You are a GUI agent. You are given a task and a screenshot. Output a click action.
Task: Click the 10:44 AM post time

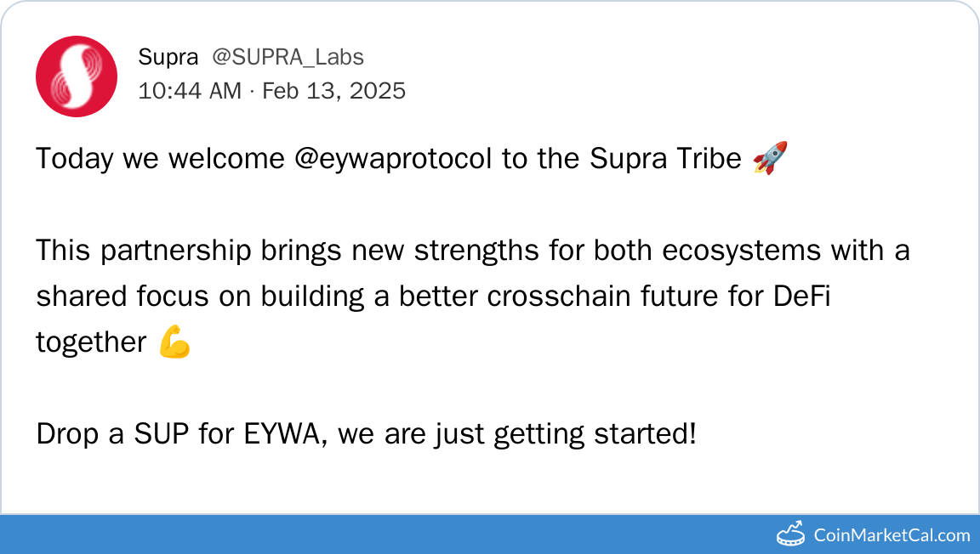coord(190,91)
